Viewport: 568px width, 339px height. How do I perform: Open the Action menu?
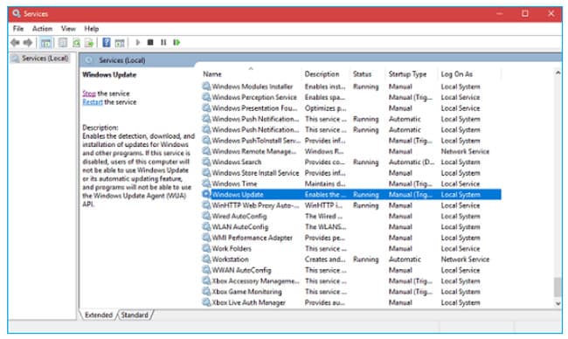43,29
